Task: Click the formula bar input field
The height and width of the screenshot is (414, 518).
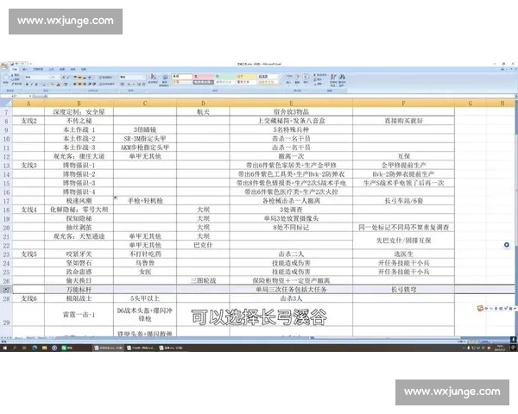Action: click(x=281, y=96)
